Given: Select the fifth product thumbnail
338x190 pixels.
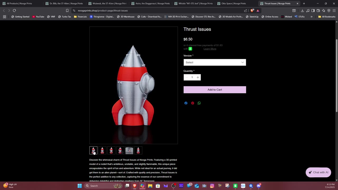Looking at the screenshot, I should pyautogui.click(x=129, y=150).
